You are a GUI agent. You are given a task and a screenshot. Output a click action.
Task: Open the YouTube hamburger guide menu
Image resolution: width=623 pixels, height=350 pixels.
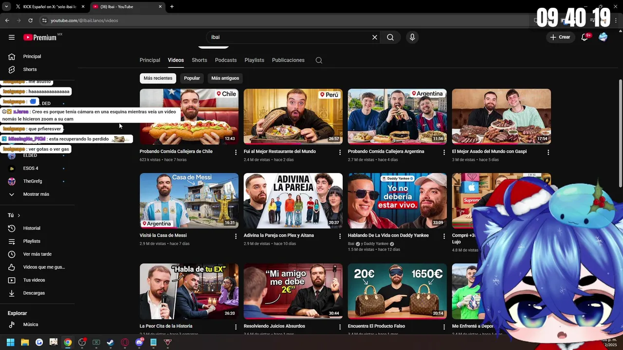click(x=12, y=37)
